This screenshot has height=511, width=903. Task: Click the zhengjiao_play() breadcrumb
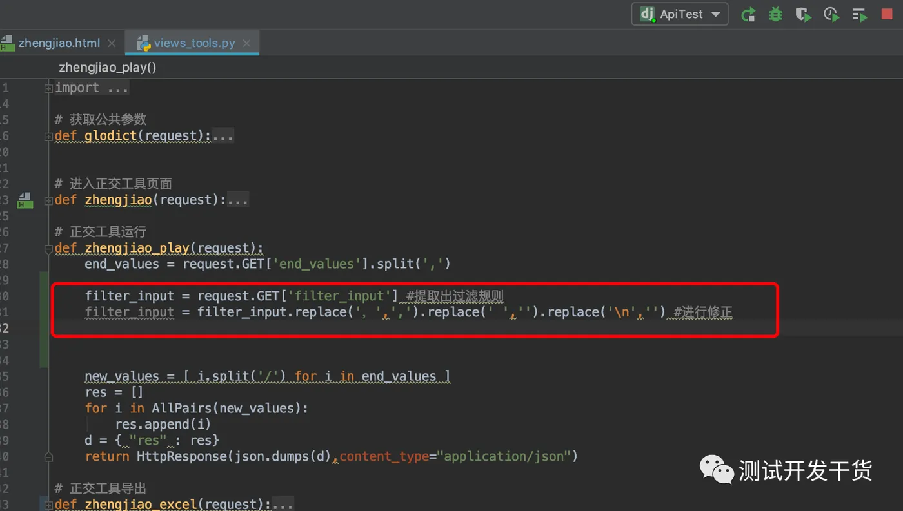[108, 67]
